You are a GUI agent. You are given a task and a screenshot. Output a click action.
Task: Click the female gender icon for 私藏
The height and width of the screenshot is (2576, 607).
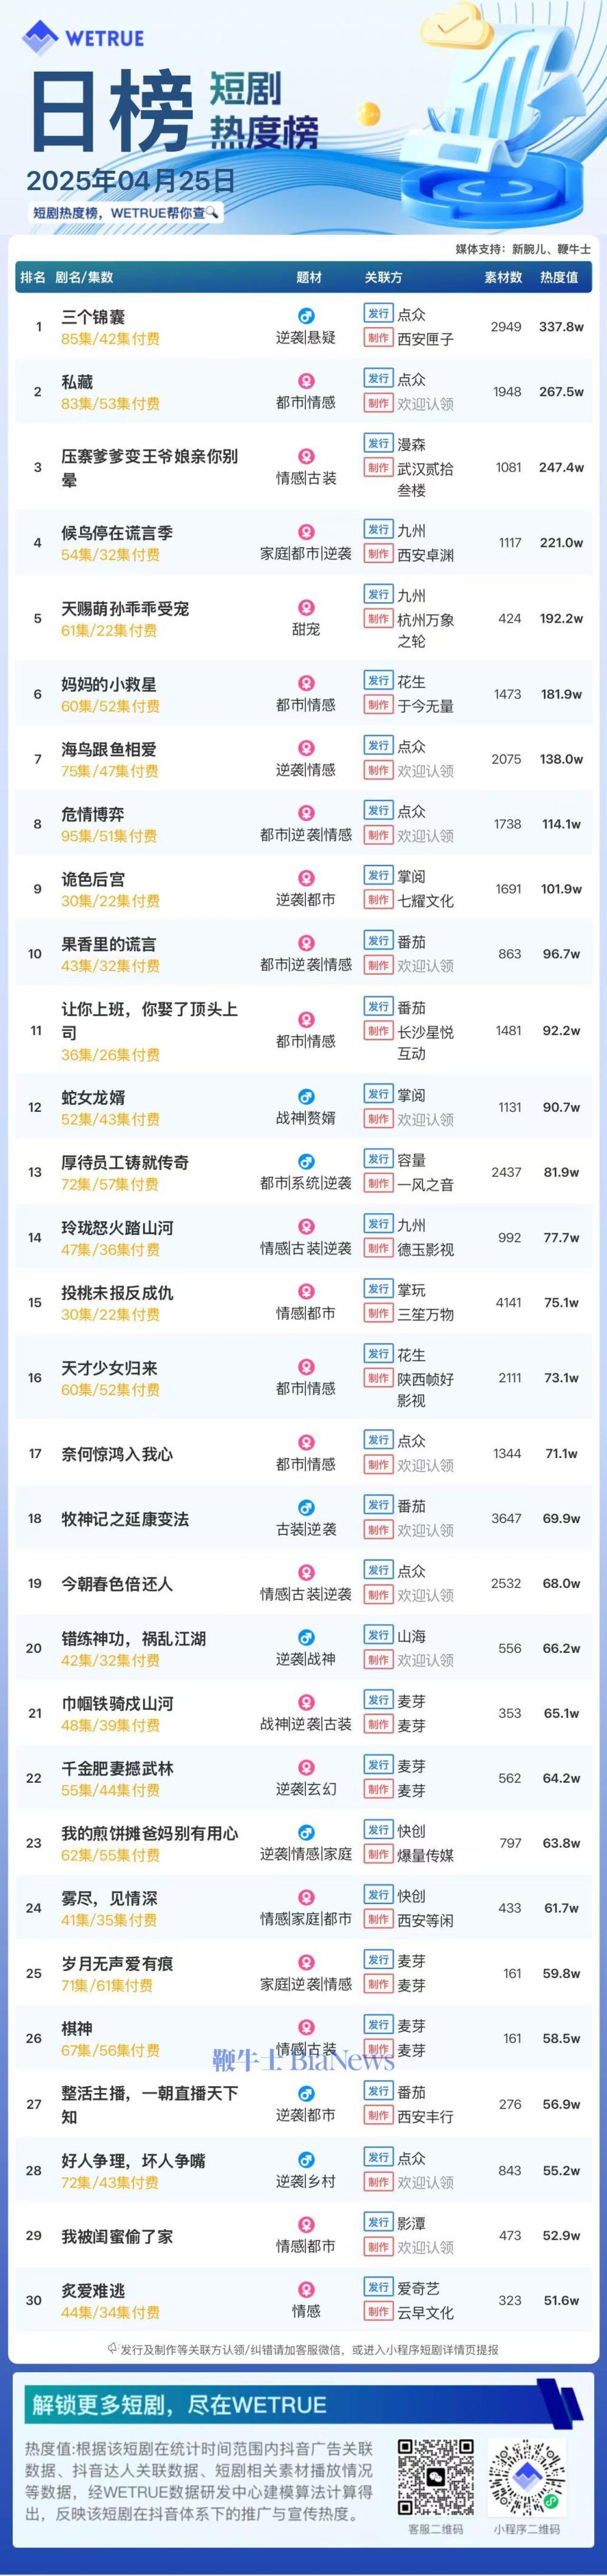tap(306, 381)
